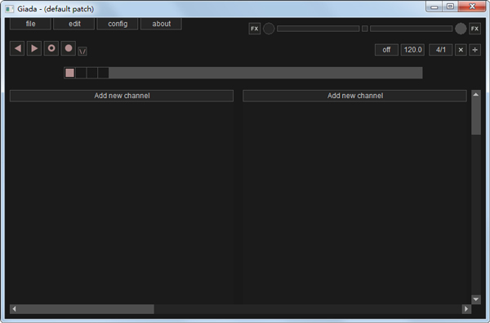The image size is (490, 323).
Task: Open quantizer setting showing off
Action: click(x=386, y=50)
